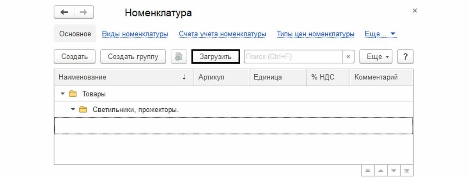This screenshot has height=178, width=468.
Task: Open the Еще dropdown button in toolbar
Action: (x=378, y=56)
